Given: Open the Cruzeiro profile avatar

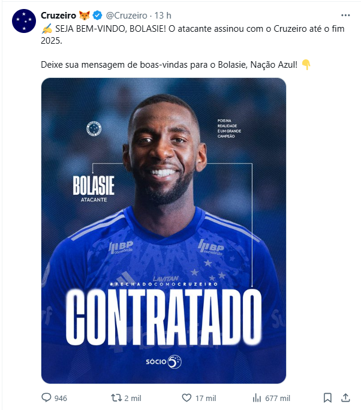Looking at the screenshot, I should tap(24, 21).
